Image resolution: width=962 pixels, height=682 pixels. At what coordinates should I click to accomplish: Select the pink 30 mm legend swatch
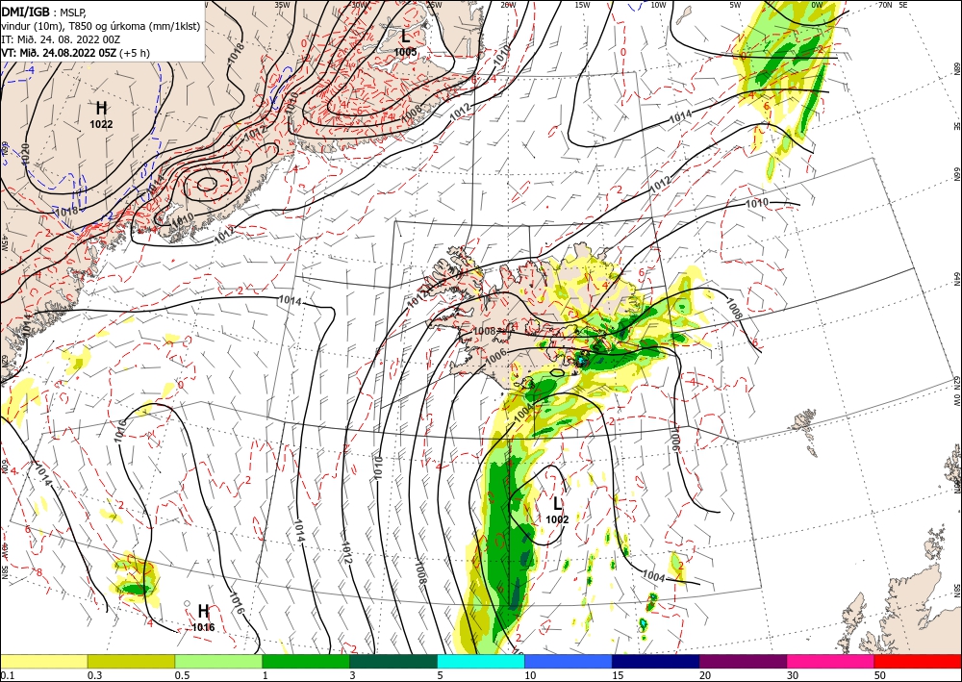[x=831, y=661]
